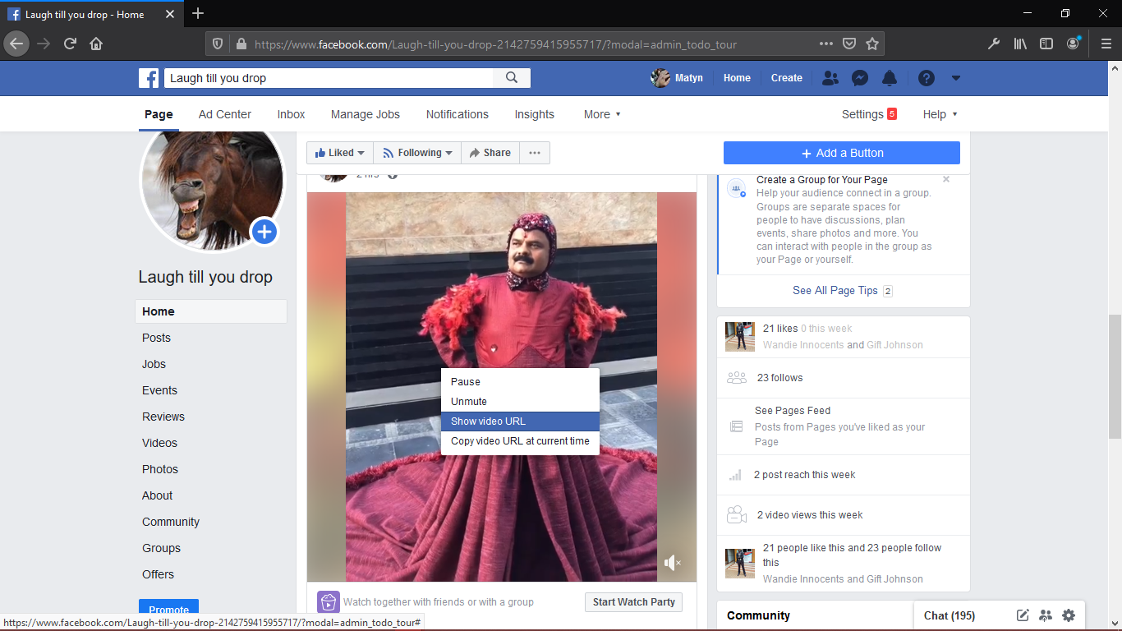Expand the More menu in page nav
This screenshot has width=1122, height=631.
click(x=602, y=114)
